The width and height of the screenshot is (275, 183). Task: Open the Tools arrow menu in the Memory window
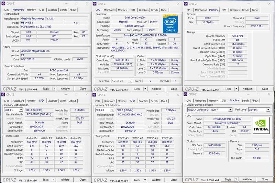[x=236, y=89]
